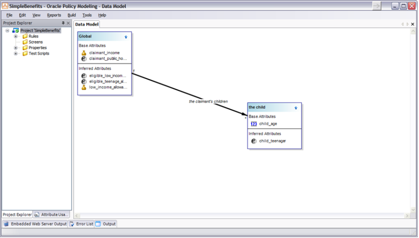Select the child_teenager attribute

[273, 141]
